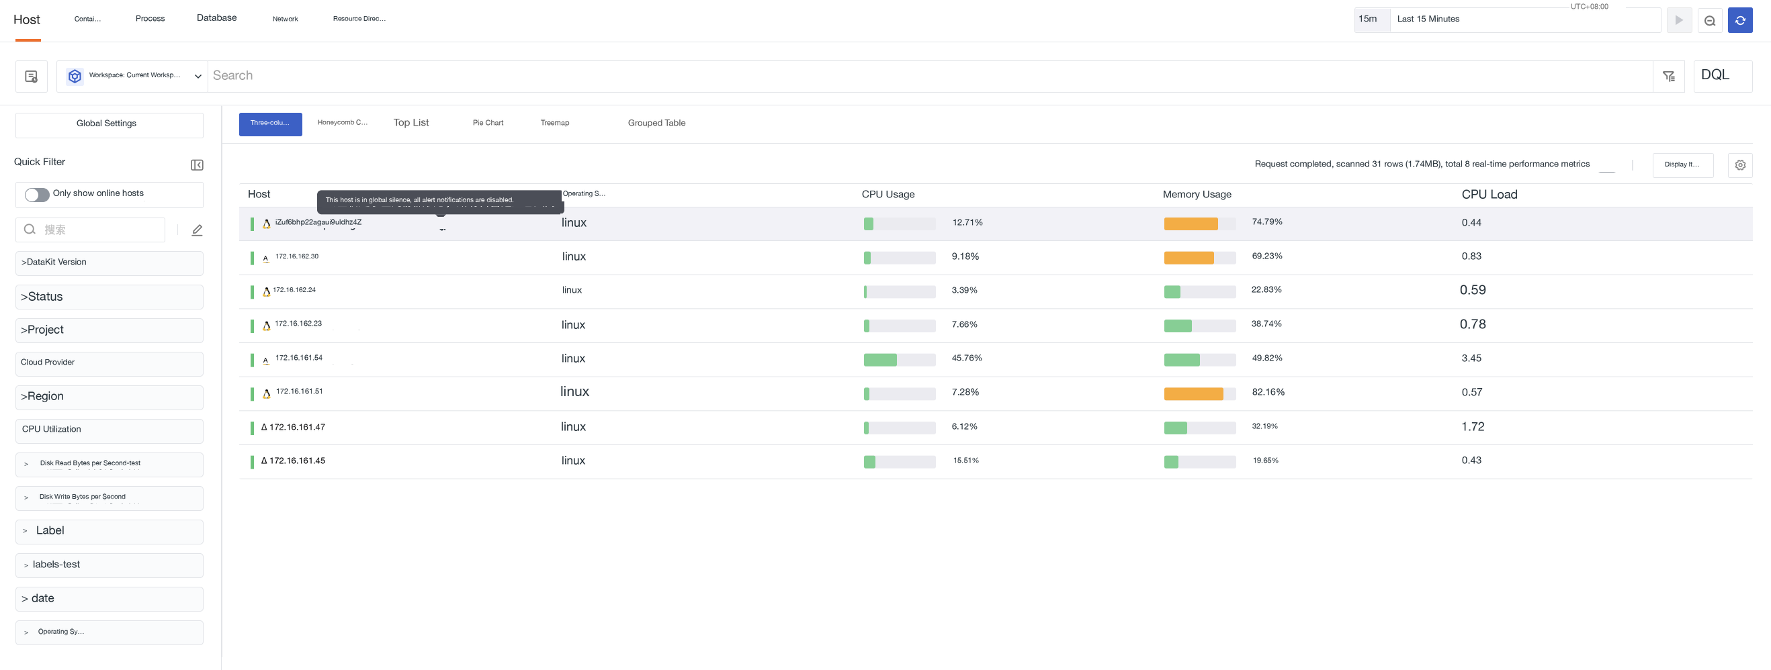1771x670 pixels.
Task: Expand the Region filter group
Action: coord(110,397)
